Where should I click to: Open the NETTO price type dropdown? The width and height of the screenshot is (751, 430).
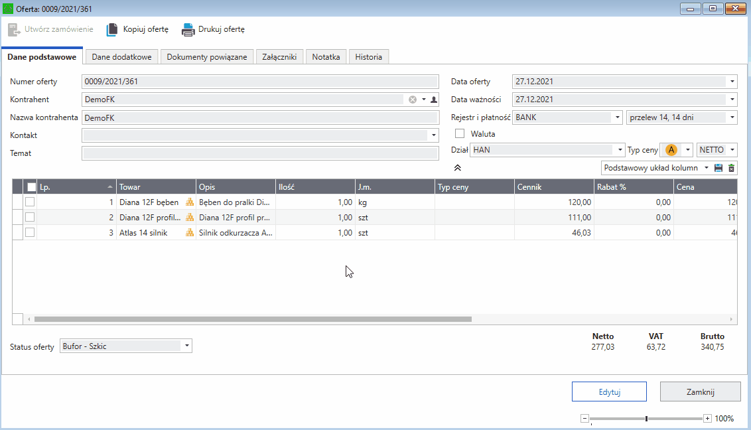(732, 150)
